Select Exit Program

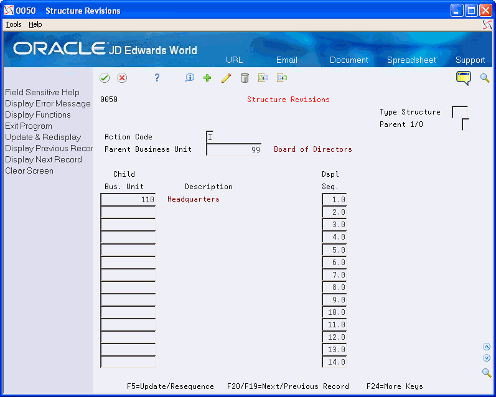(29, 126)
